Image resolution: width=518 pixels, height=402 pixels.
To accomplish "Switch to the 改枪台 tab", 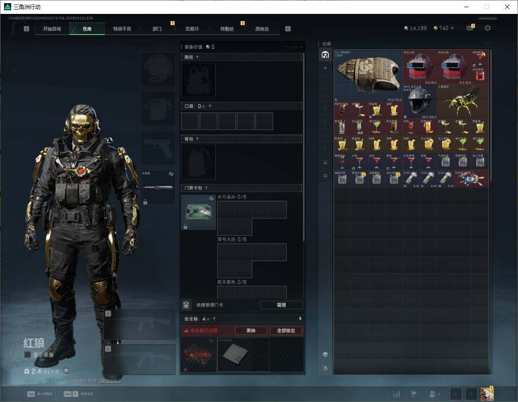I will pyautogui.click(x=262, y=29).
